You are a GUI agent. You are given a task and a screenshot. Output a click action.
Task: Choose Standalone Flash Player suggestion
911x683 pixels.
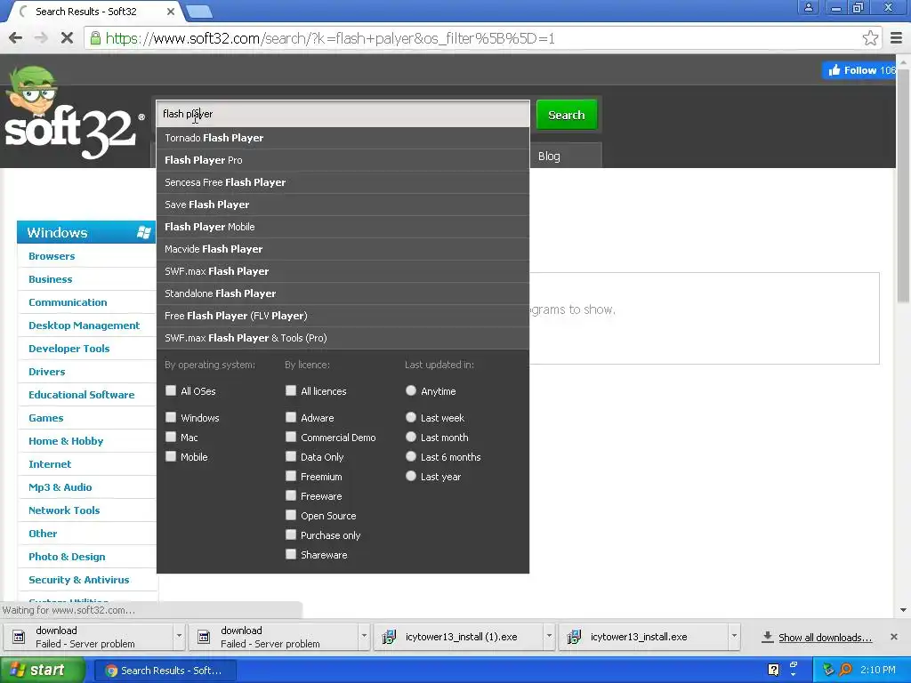pyautogui.click(x=343, y=293)
